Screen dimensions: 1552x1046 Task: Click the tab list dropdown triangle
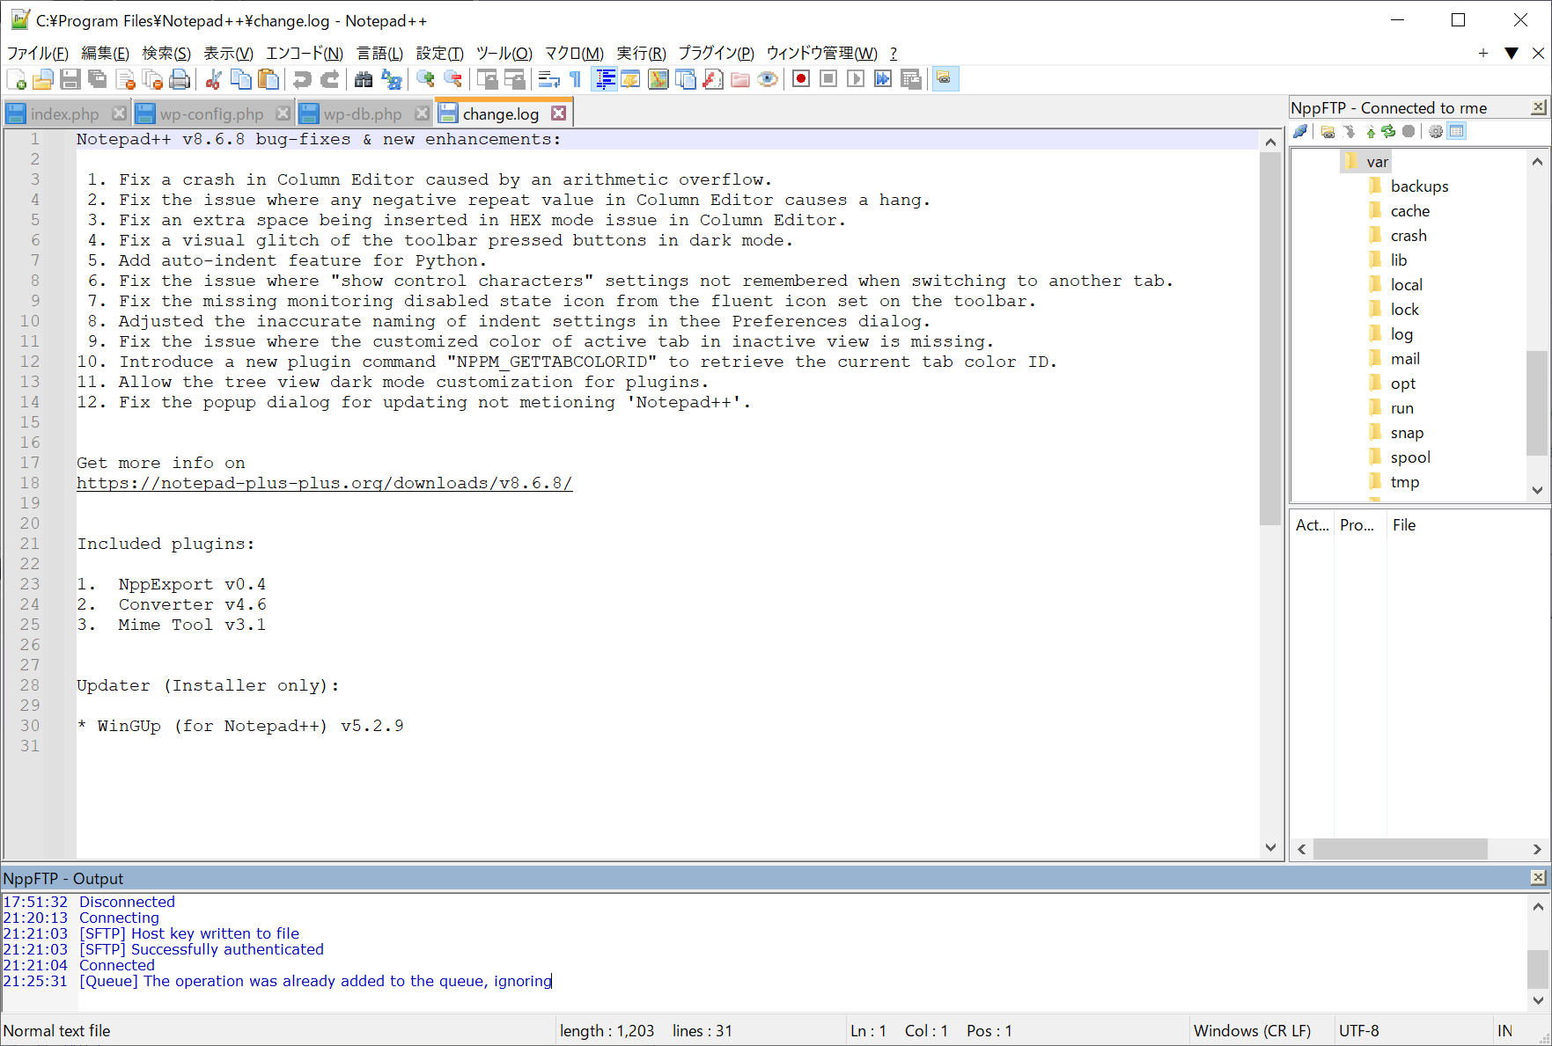click(1512, 53)
